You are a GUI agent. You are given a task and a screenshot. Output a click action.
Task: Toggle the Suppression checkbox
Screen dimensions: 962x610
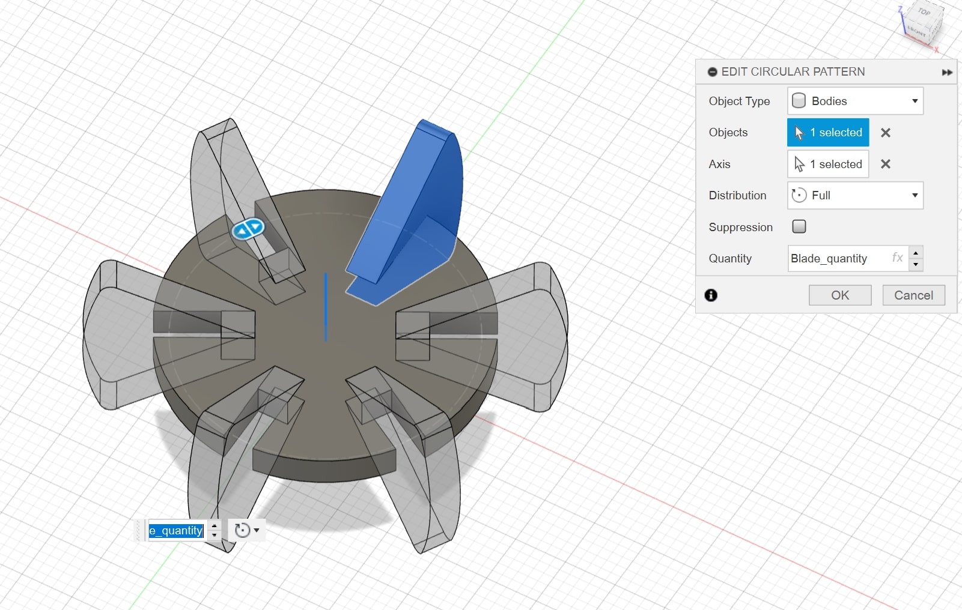(799, 226)
